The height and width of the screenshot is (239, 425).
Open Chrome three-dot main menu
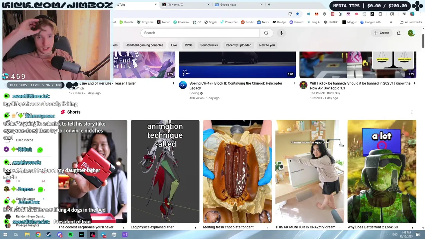click(420, 14)
